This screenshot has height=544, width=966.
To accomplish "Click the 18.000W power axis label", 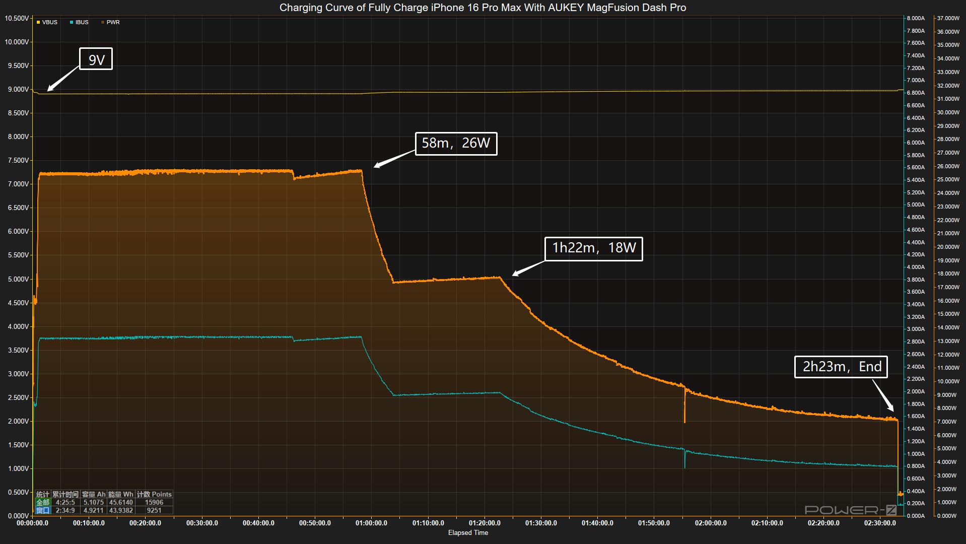I will pos(948,274).
